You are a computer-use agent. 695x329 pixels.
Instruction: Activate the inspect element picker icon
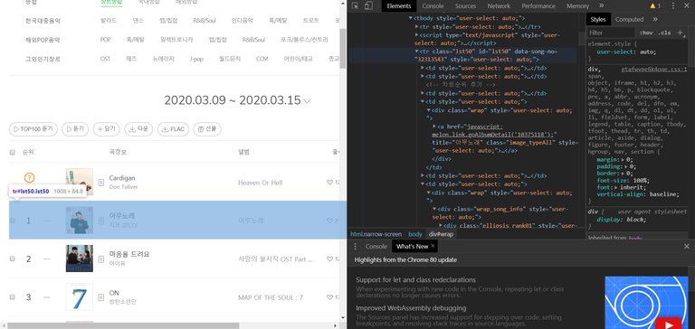click(x=355, y=5)
